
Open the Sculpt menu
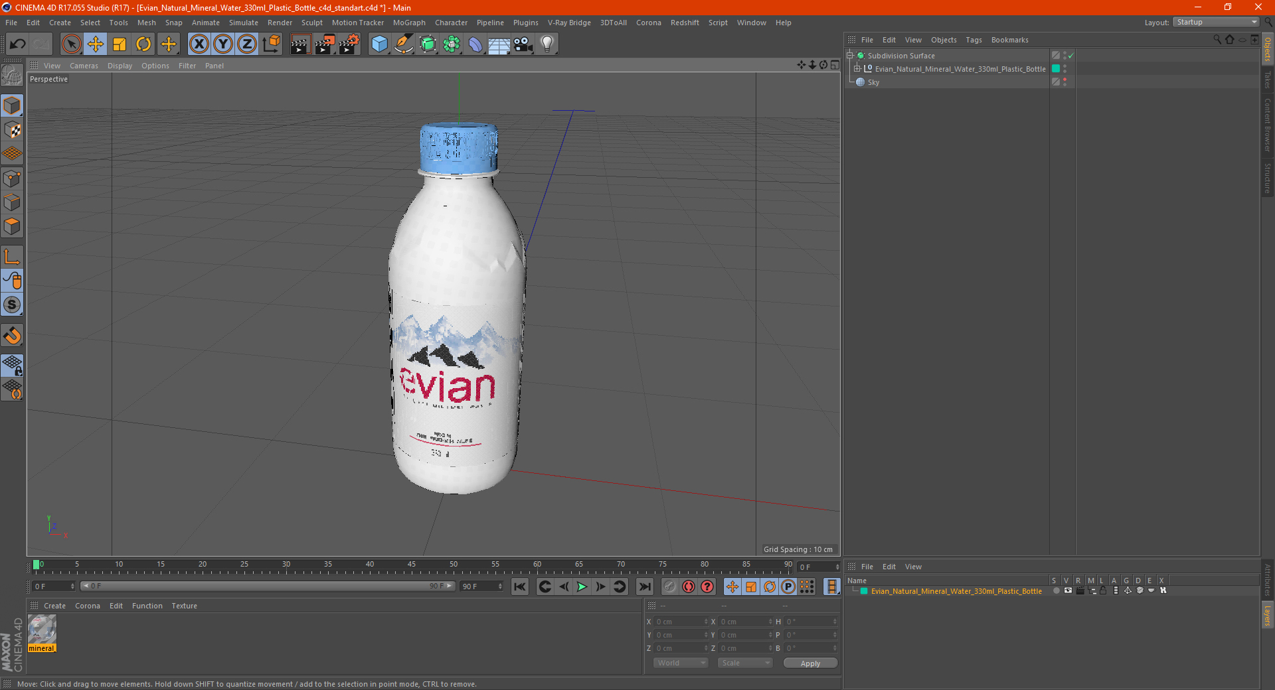point(311,23)
